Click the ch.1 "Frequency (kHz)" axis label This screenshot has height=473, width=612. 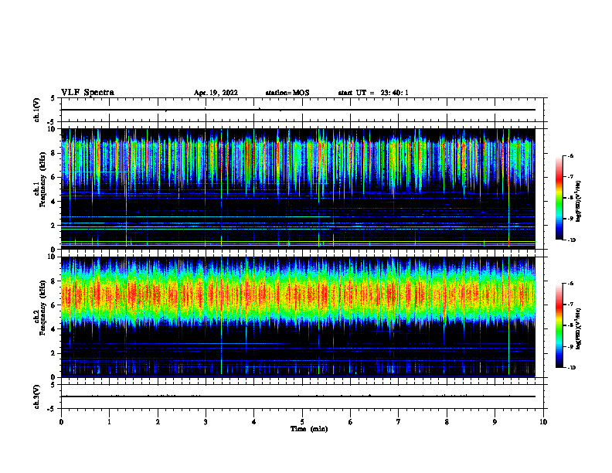pos(42,179)
